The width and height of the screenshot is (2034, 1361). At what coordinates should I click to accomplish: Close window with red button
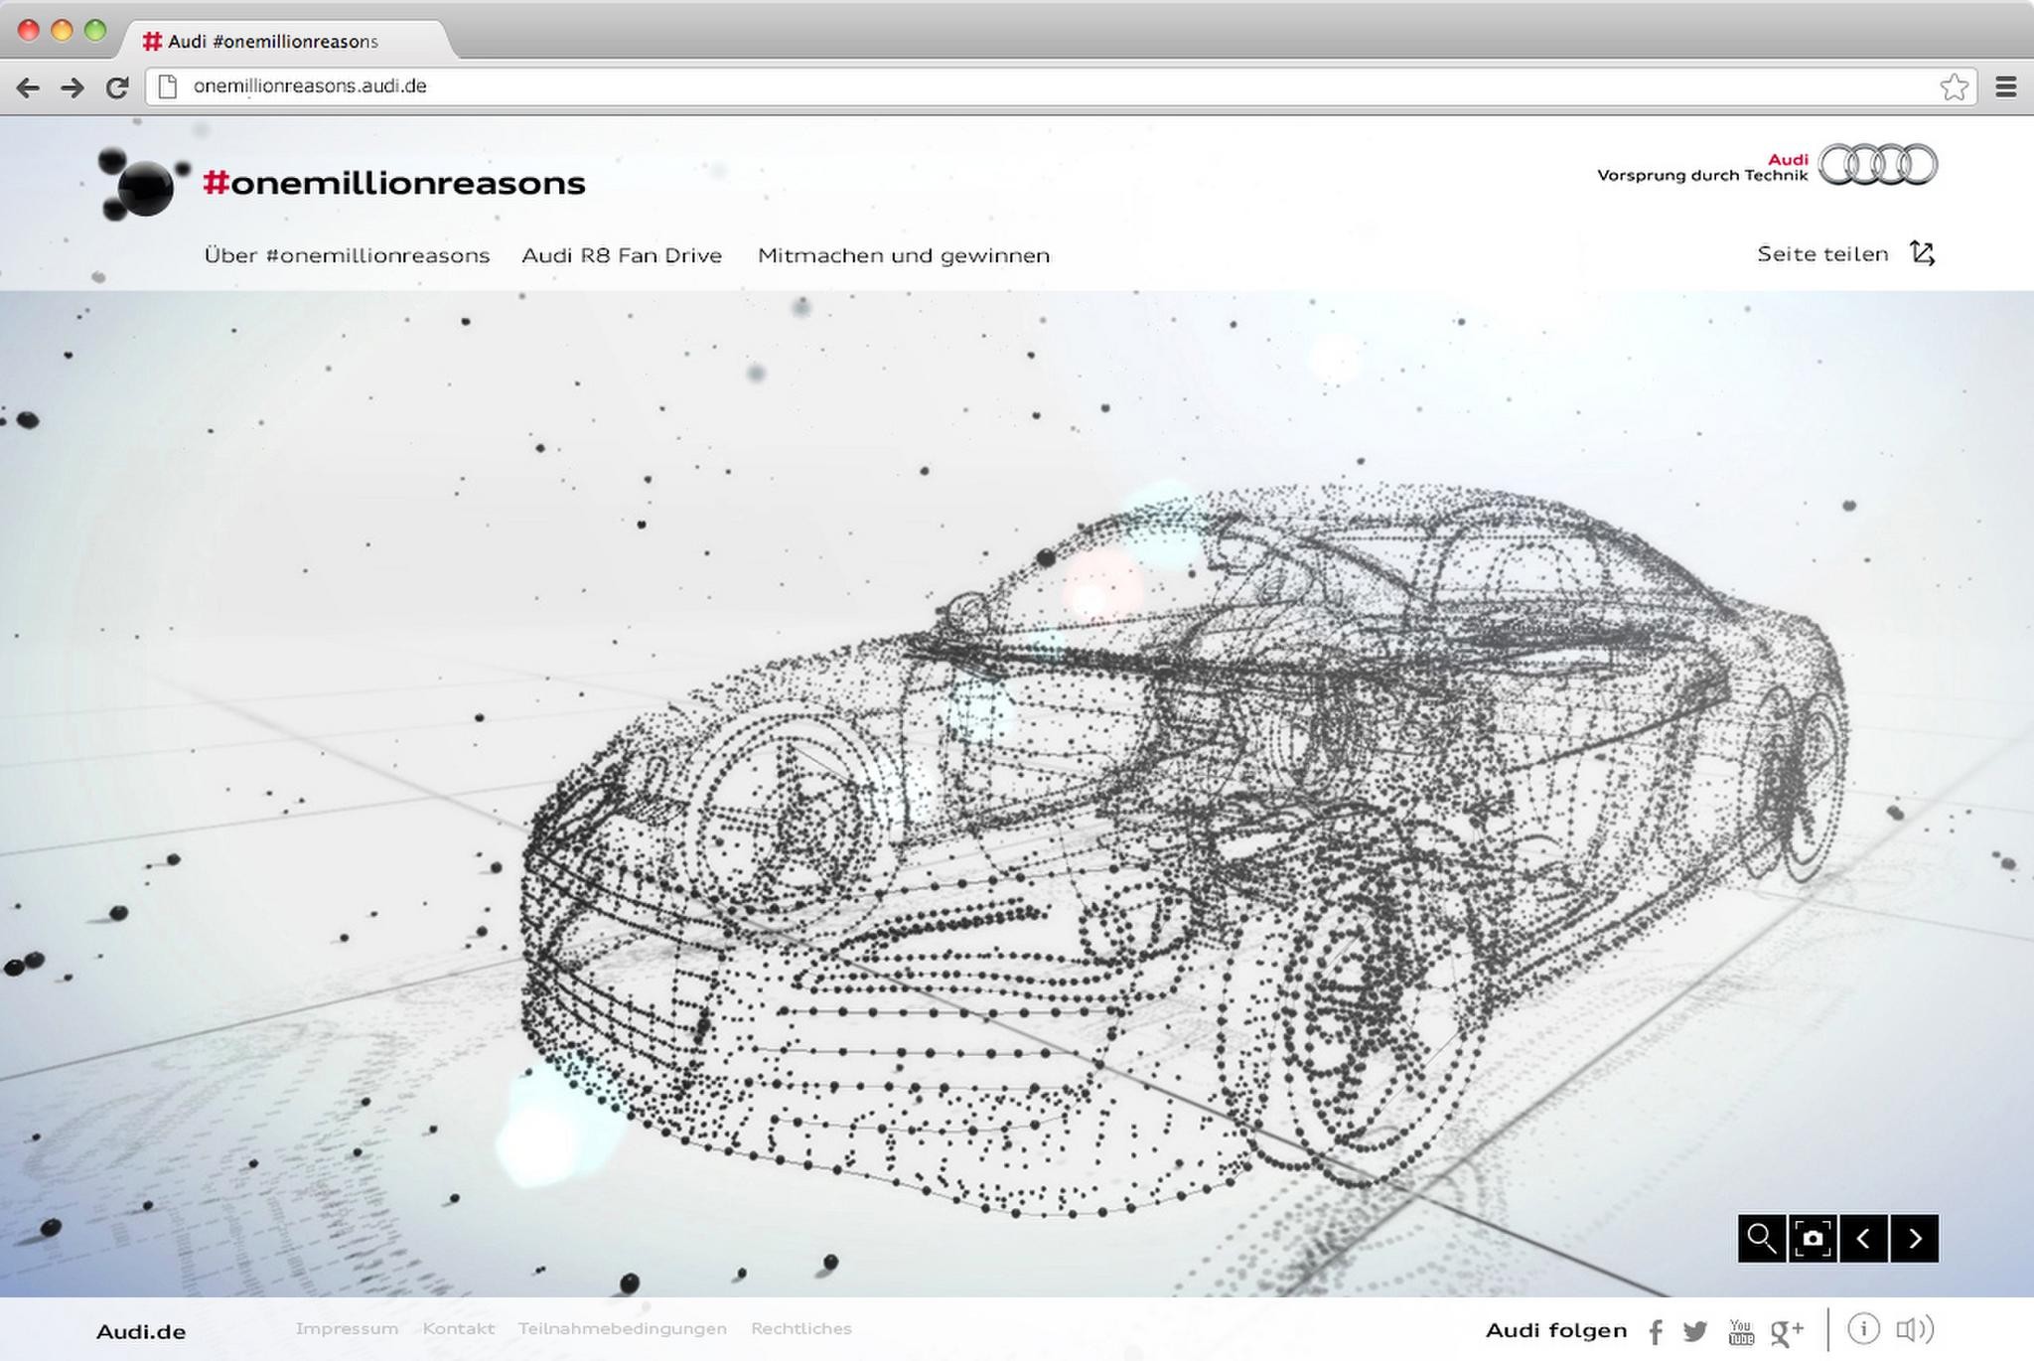pyautogui.click(x=29, y=30)
